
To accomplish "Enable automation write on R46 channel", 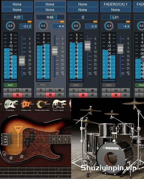I will click(x=60, y=95).
